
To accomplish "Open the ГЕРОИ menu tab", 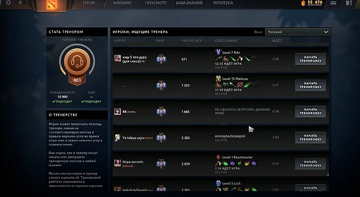I will (x=88, y=3).
